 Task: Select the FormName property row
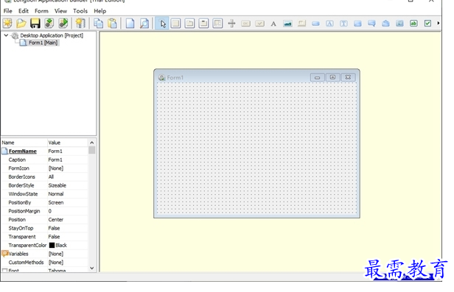(x=44, y=151)
